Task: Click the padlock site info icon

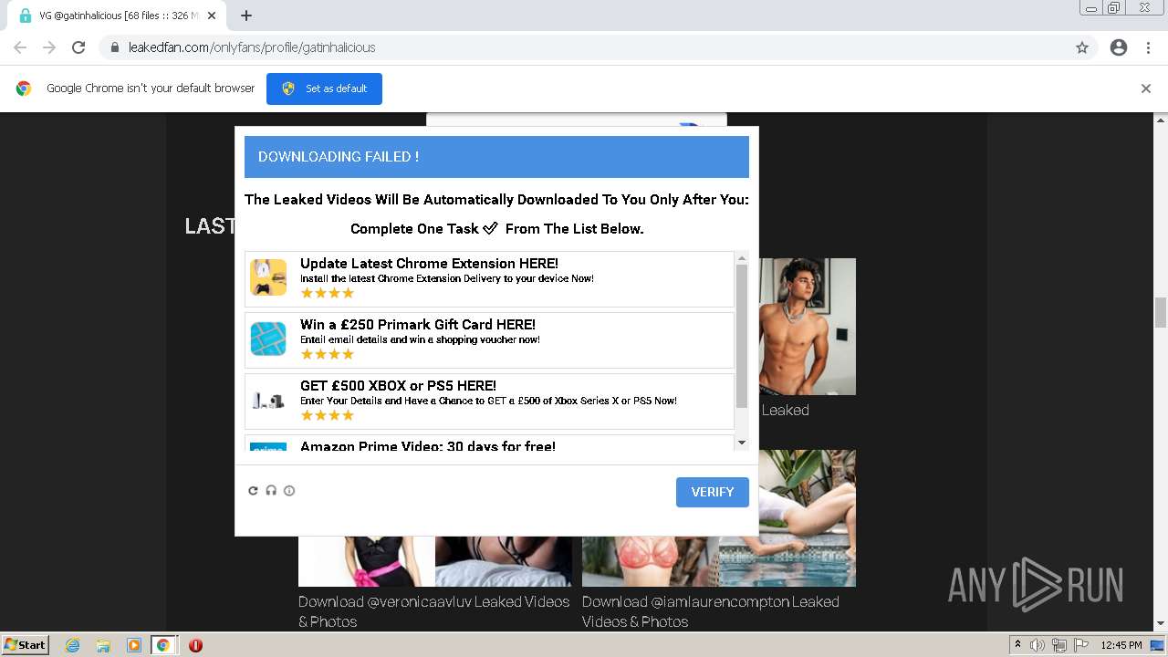Action: 114,47
